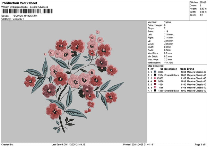Click the Printed timestamp 20/11/2025 21.44.18
Screen dimensions: 208x147
pos(142,145)
